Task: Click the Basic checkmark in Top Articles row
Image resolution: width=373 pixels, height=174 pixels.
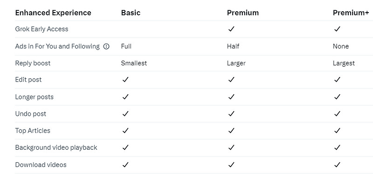Action: 125,131
